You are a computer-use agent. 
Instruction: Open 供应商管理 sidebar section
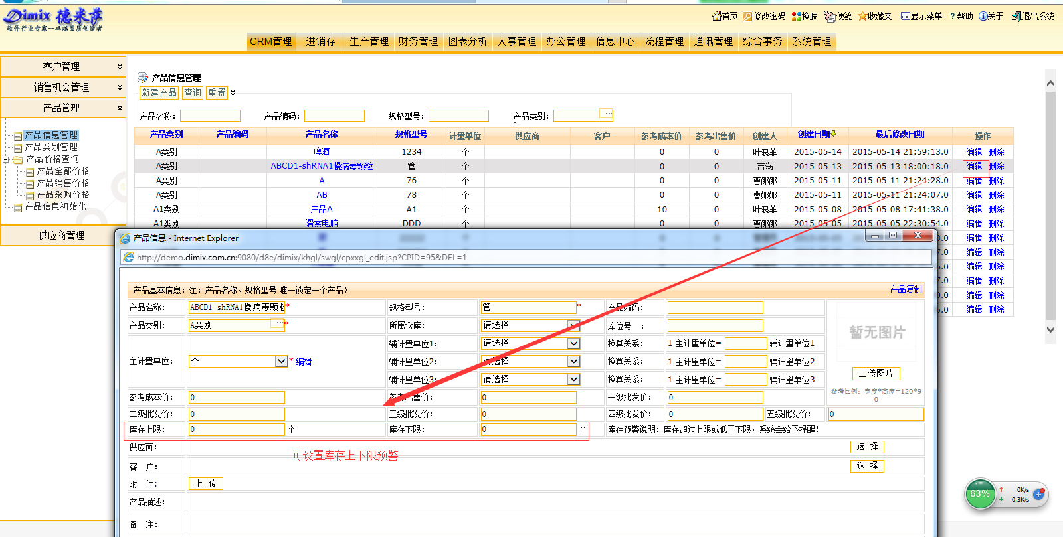coord(63,235)
